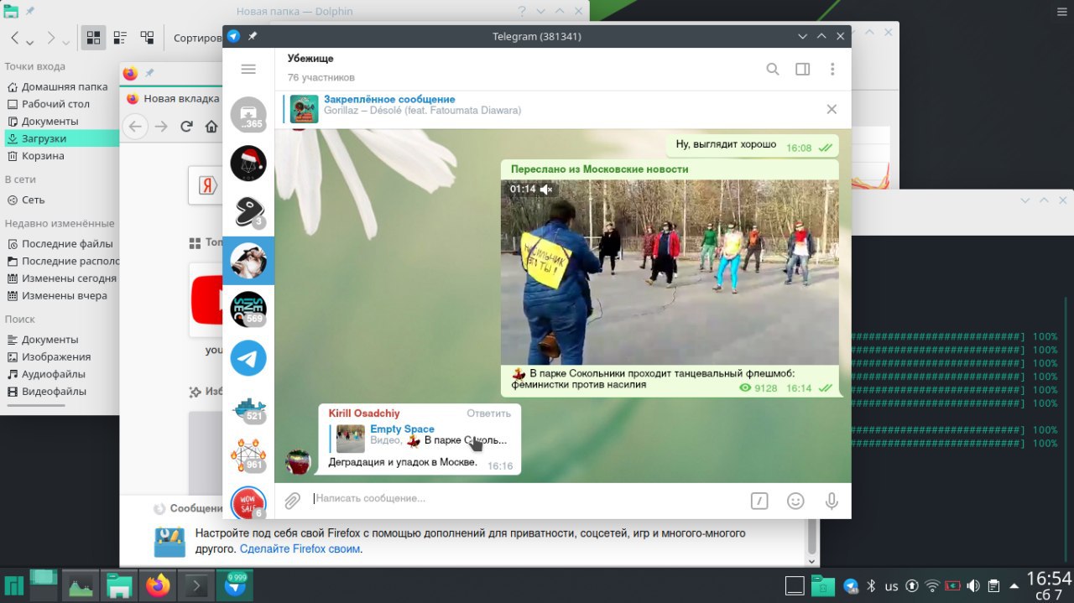The height and width of the screenshot is (603, 1074).
Task: Open network graph chat with 961 badge
Action: [248, 455]
